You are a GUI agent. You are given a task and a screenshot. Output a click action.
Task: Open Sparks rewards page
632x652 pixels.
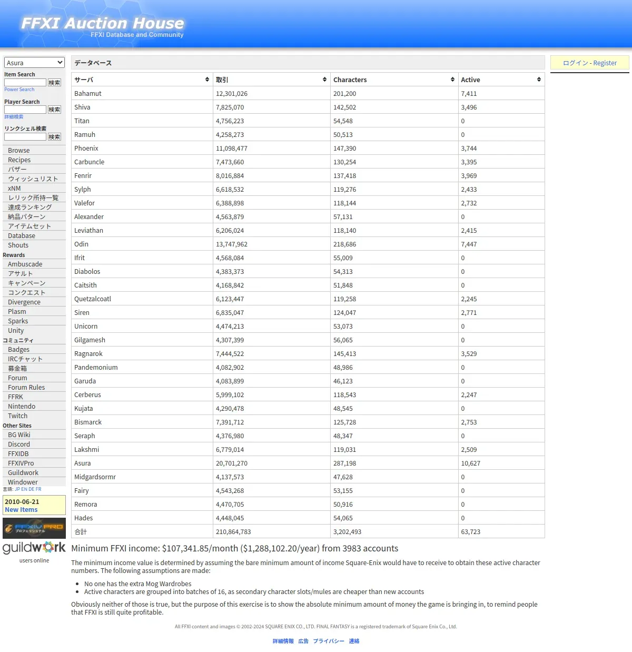click(x=34, y=321)
